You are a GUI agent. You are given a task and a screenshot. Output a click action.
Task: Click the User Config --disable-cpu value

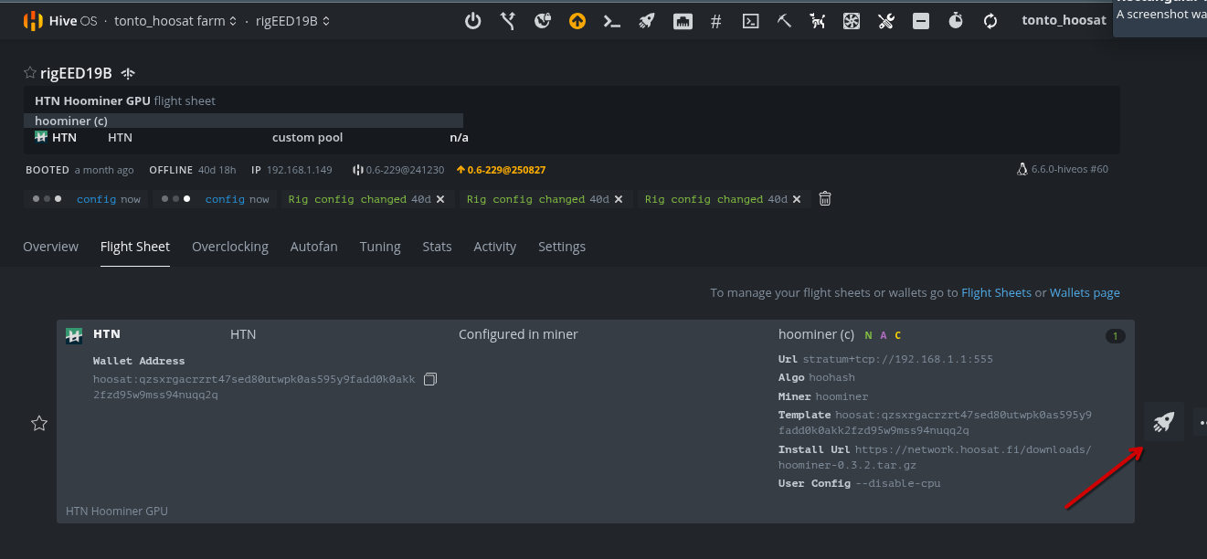[x=898, y=483]
